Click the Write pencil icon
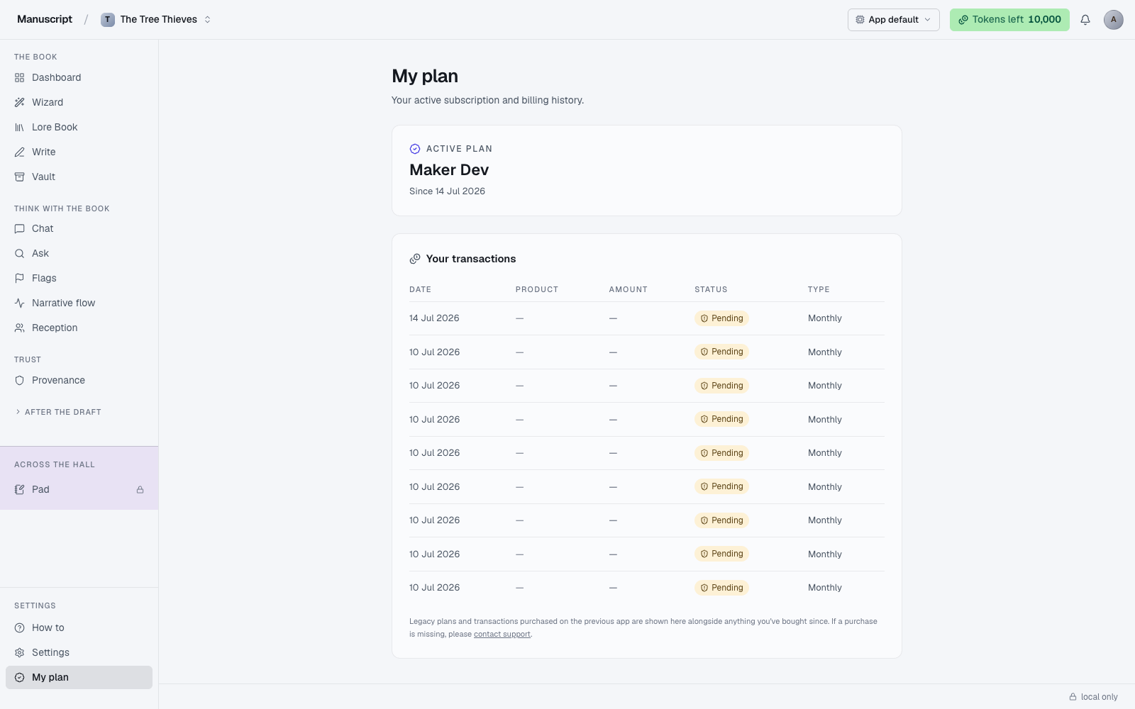This screenshot has width=1135, height=709. [x=20, y=152]
